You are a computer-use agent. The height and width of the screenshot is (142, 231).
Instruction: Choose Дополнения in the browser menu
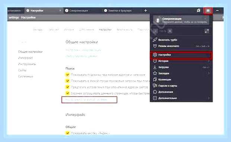click(181, 92)
